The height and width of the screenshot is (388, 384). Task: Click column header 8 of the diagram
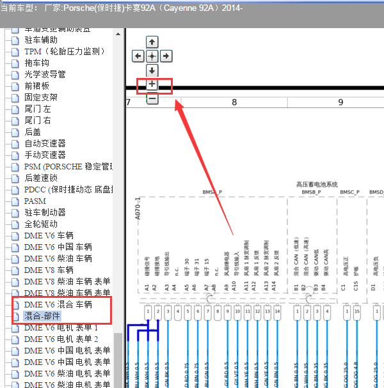[x=234, y=102]
